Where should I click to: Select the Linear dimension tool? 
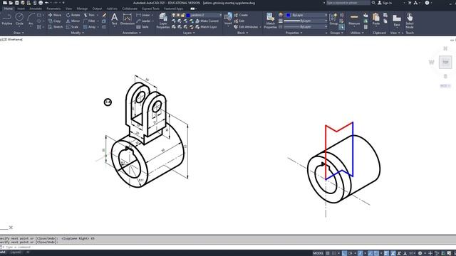143,15
